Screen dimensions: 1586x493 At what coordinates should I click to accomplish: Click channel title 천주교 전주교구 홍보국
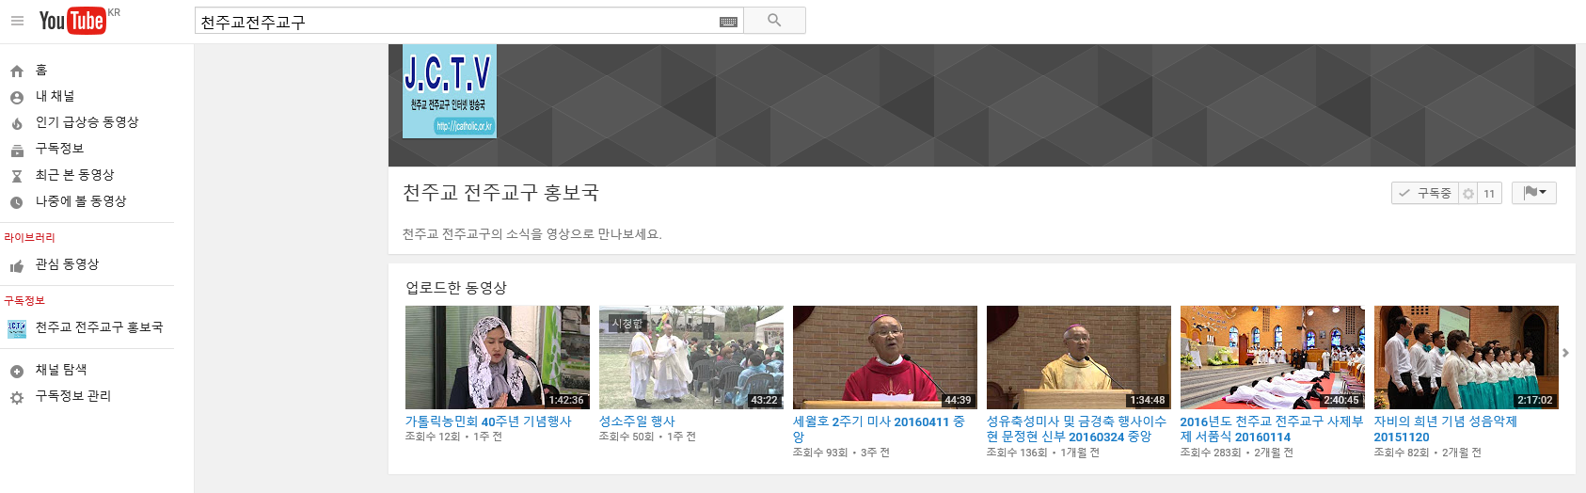coord(500,193)
